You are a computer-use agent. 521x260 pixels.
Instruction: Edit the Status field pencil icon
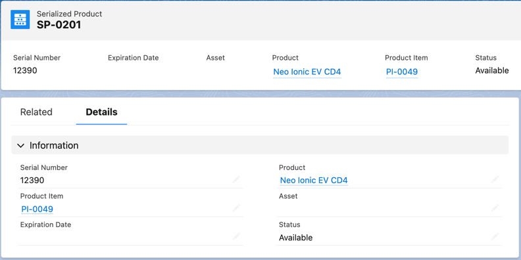click(495, 236)
